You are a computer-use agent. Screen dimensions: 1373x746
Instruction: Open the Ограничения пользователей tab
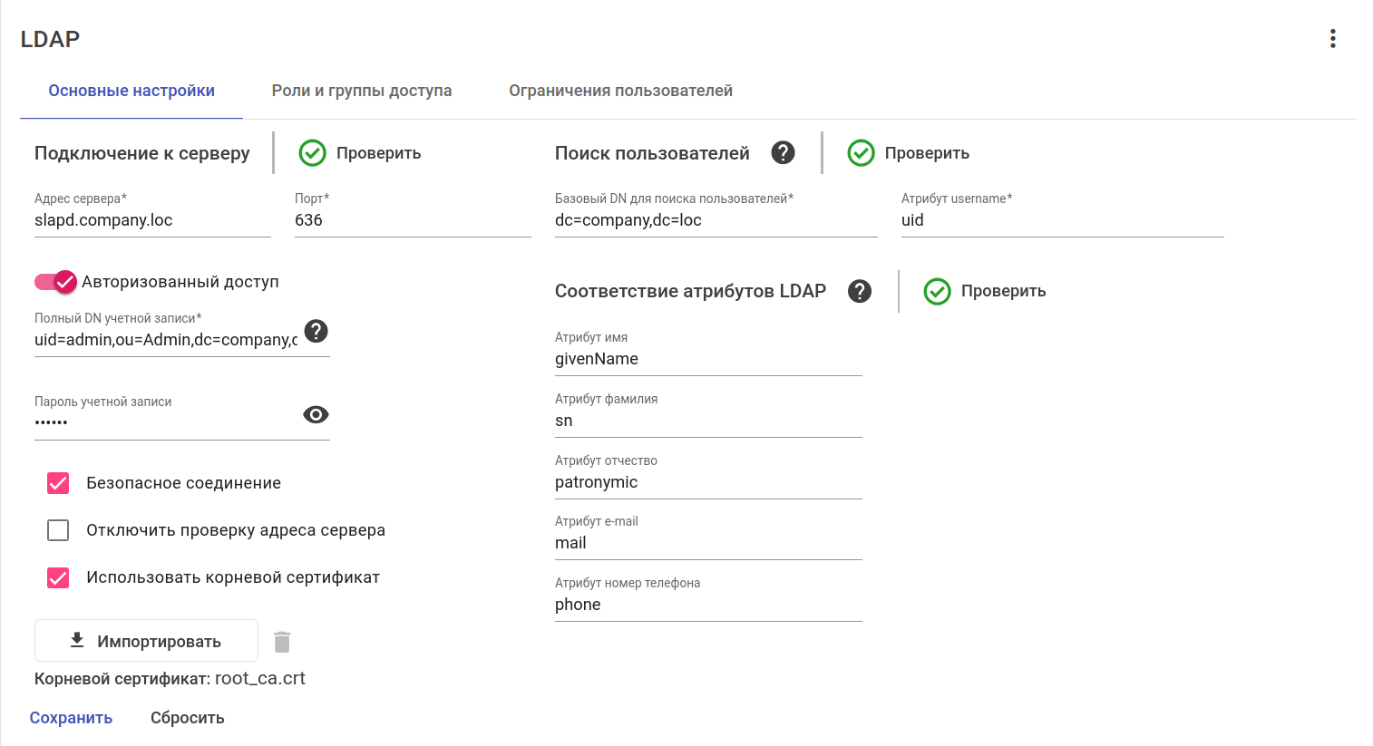tap(620, 91)
